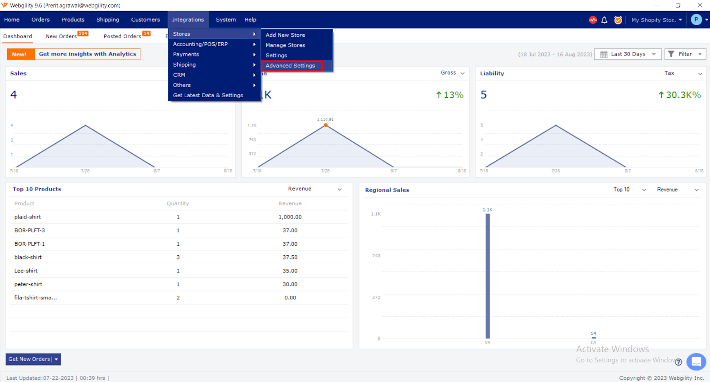Expand the My Shopify Store selector
This screenshot has height=382, width=710.
point(657,20)
